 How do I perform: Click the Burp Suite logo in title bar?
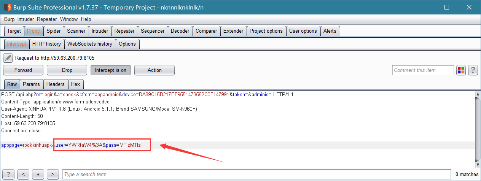7,7
